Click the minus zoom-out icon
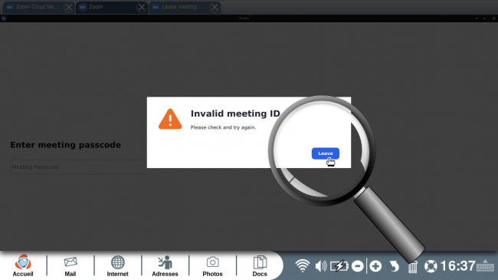This screenshot has width=498, height=280. (x=358, y=266)
